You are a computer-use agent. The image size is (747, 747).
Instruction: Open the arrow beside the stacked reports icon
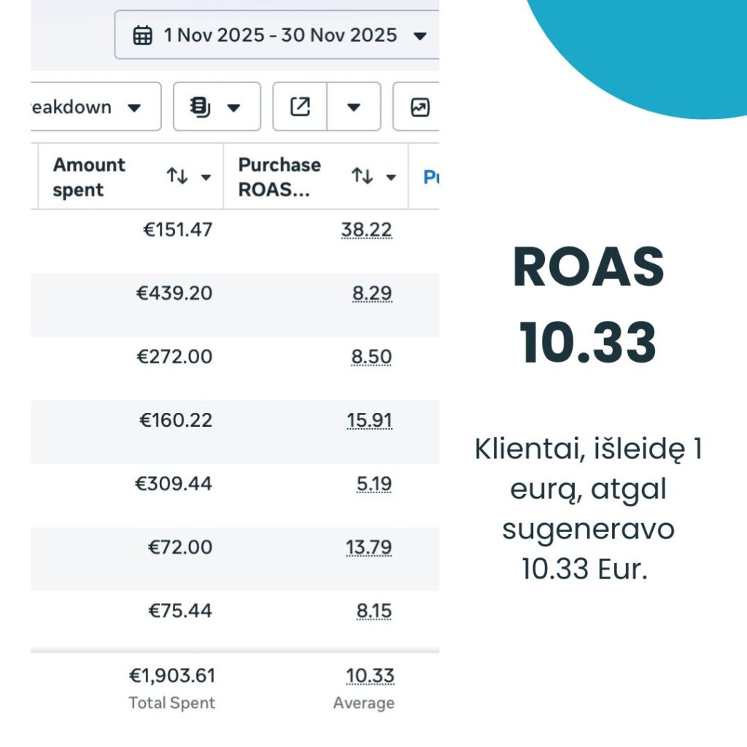[233, 108]
